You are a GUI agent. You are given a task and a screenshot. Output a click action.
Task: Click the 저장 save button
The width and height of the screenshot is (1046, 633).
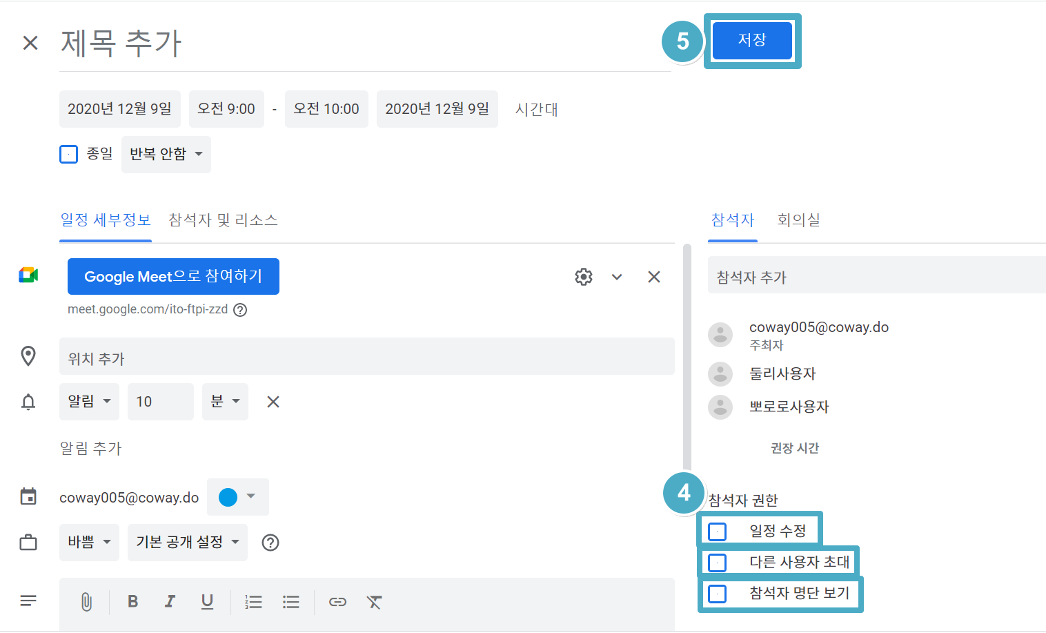coord(752,40)
